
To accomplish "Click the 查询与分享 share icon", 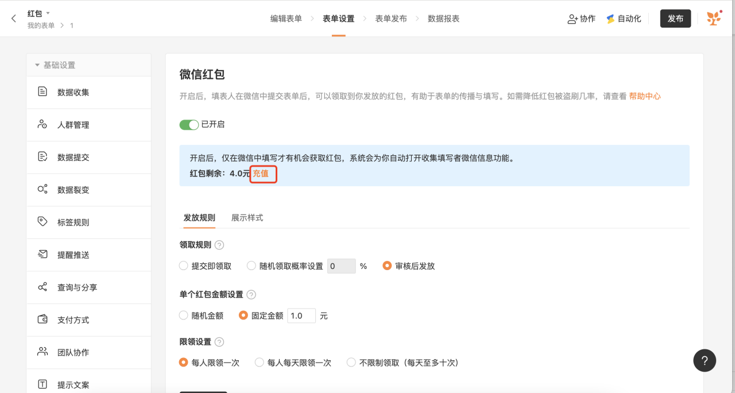I will click(x=42, y=287).
